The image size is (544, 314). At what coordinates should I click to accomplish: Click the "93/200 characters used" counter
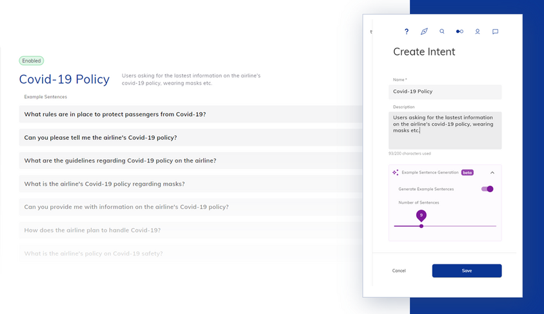pyautogui.click(x=410, y=153)
